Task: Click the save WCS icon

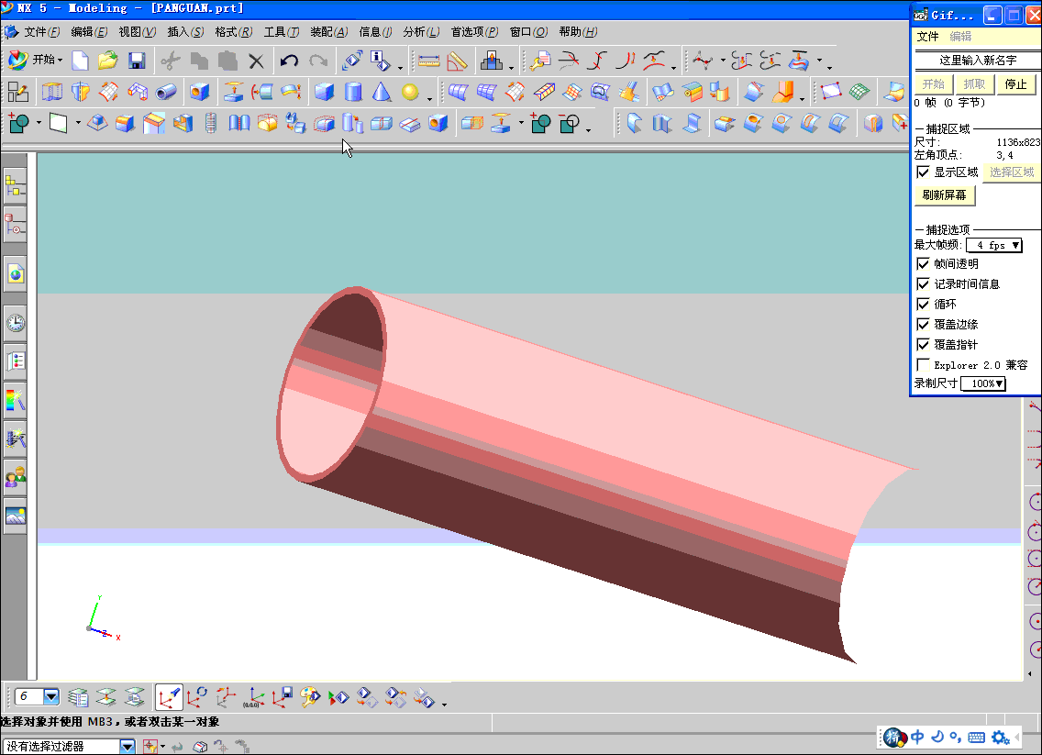Action: tap(282, 697)
